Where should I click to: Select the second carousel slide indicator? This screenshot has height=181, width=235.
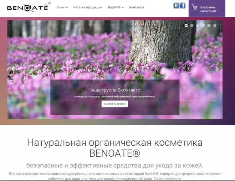point(192,26)
